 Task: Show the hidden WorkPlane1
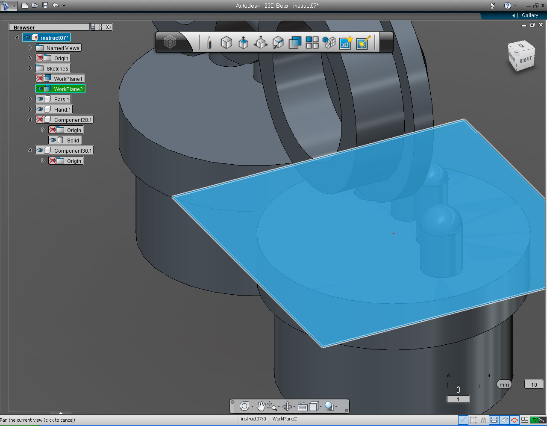(x=40, y=78)
